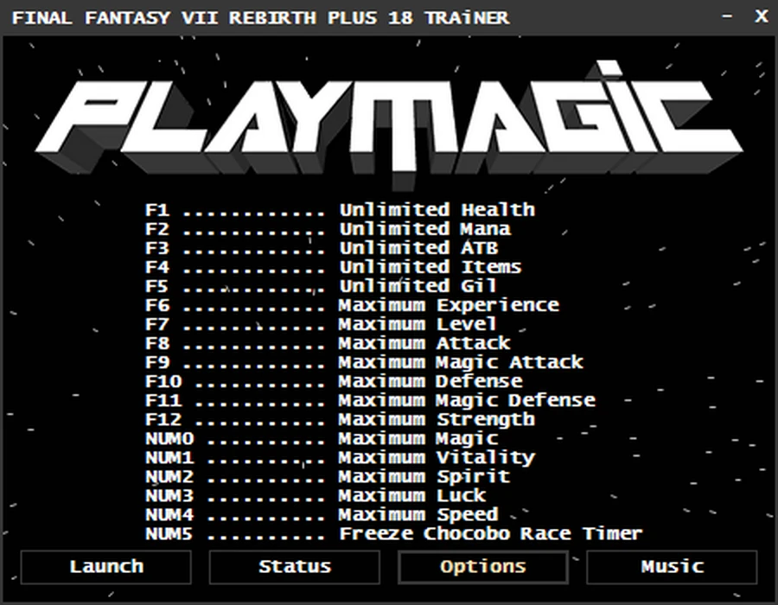Toggle the Music button
This screenshot has width=778, height=605.
[672, 566]
